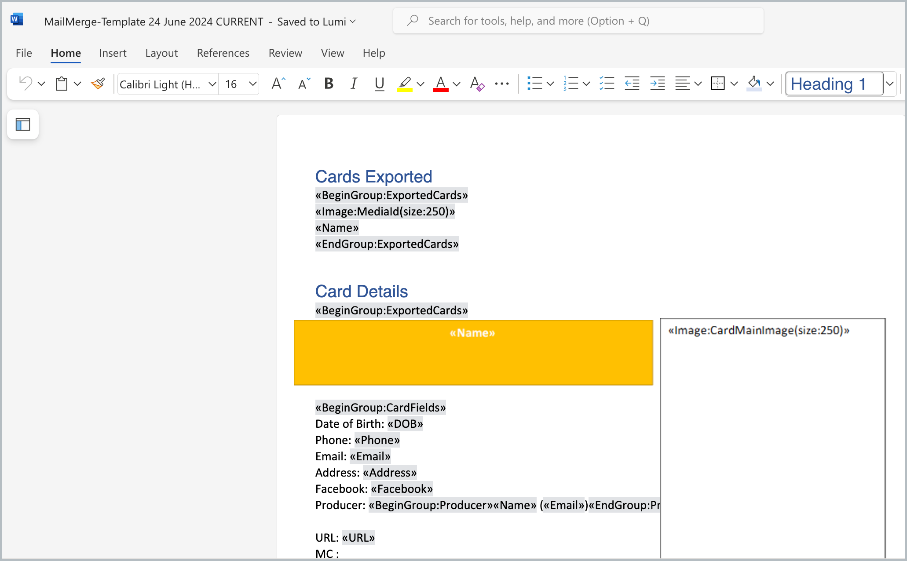
Task: Apply the yellow text highlight color
Action: point(404,84)
